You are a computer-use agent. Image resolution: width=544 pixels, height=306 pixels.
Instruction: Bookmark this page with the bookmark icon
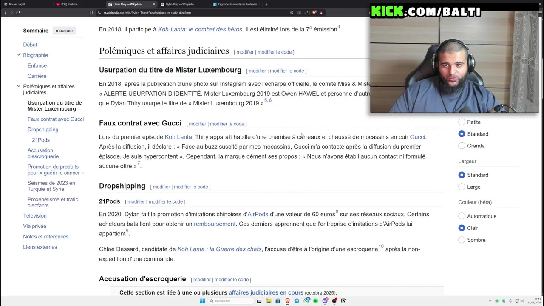[91, 13]
